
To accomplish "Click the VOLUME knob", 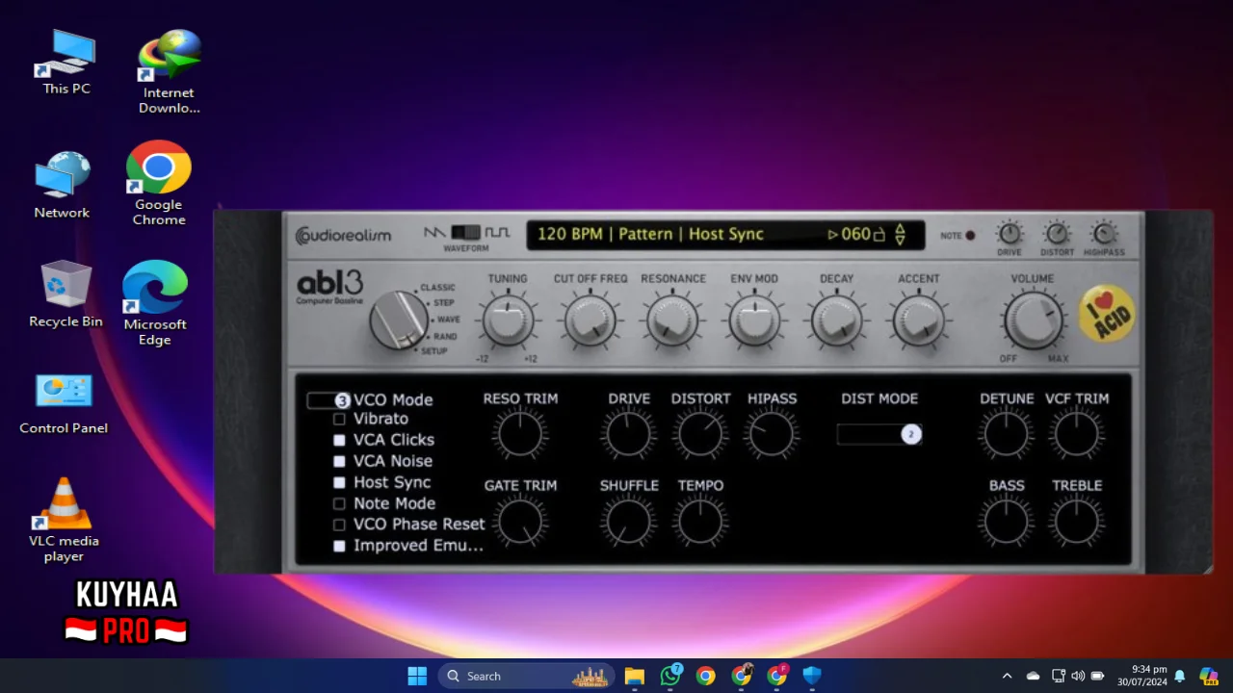I will click(1033, 321).
